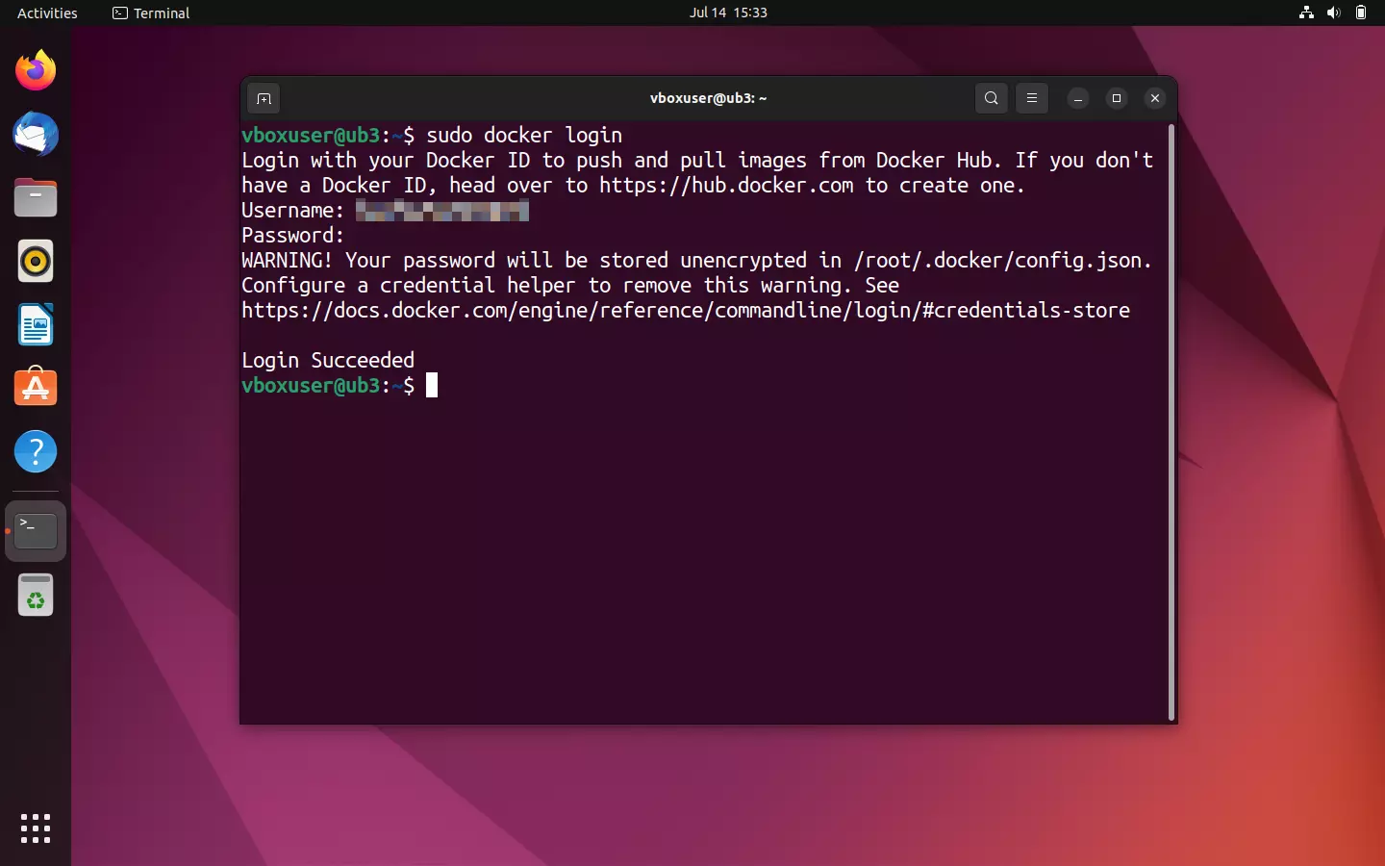
Task: Click the network status icon in top bar
Action: pos(1305,13)
